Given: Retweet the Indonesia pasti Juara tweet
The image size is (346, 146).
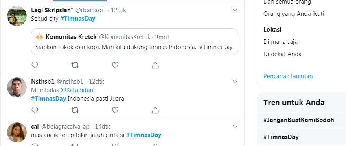Looking at the screenshot, I should 75,110.
